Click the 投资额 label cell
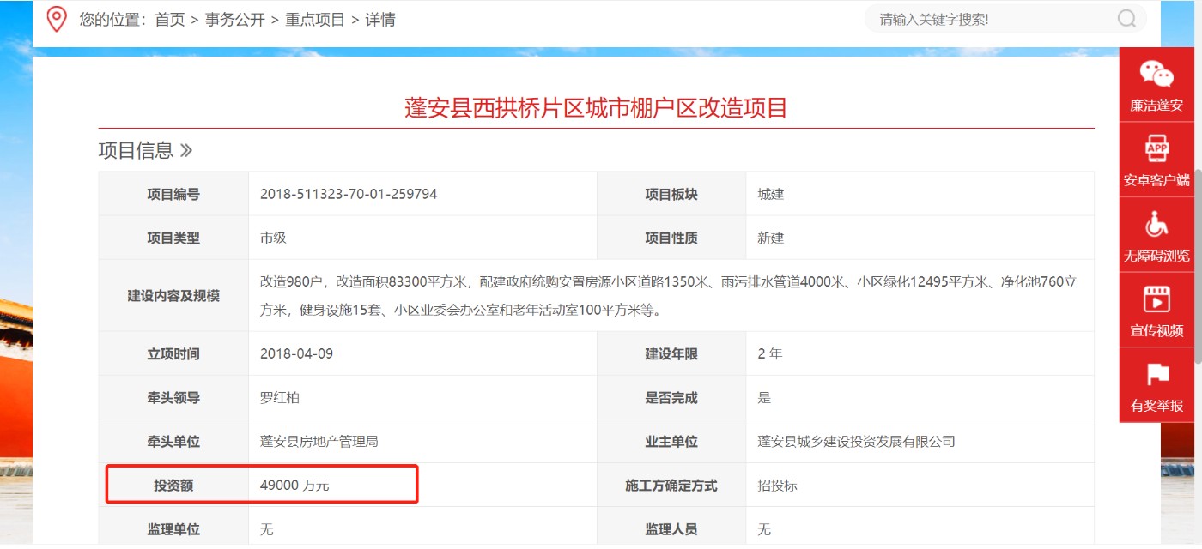Viewport: 1202px width, 549px height. (173, 486)
